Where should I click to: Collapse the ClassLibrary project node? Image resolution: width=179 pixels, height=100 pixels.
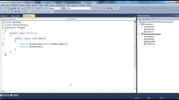point(139,24)
